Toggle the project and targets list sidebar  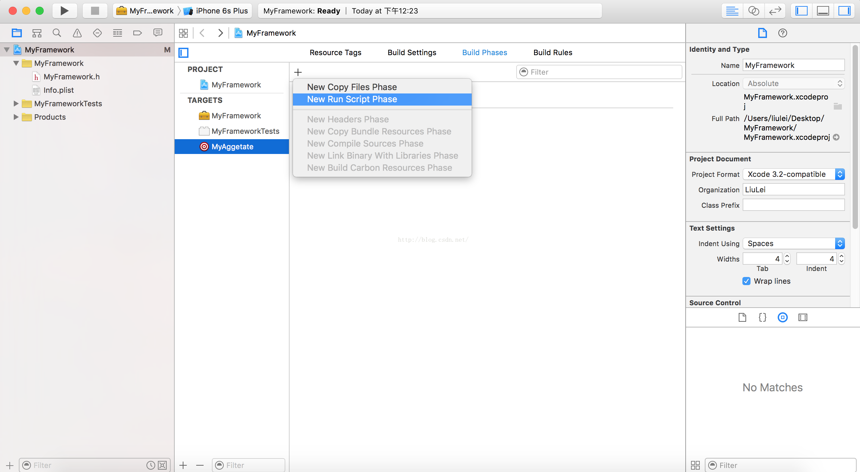[183, 53]
